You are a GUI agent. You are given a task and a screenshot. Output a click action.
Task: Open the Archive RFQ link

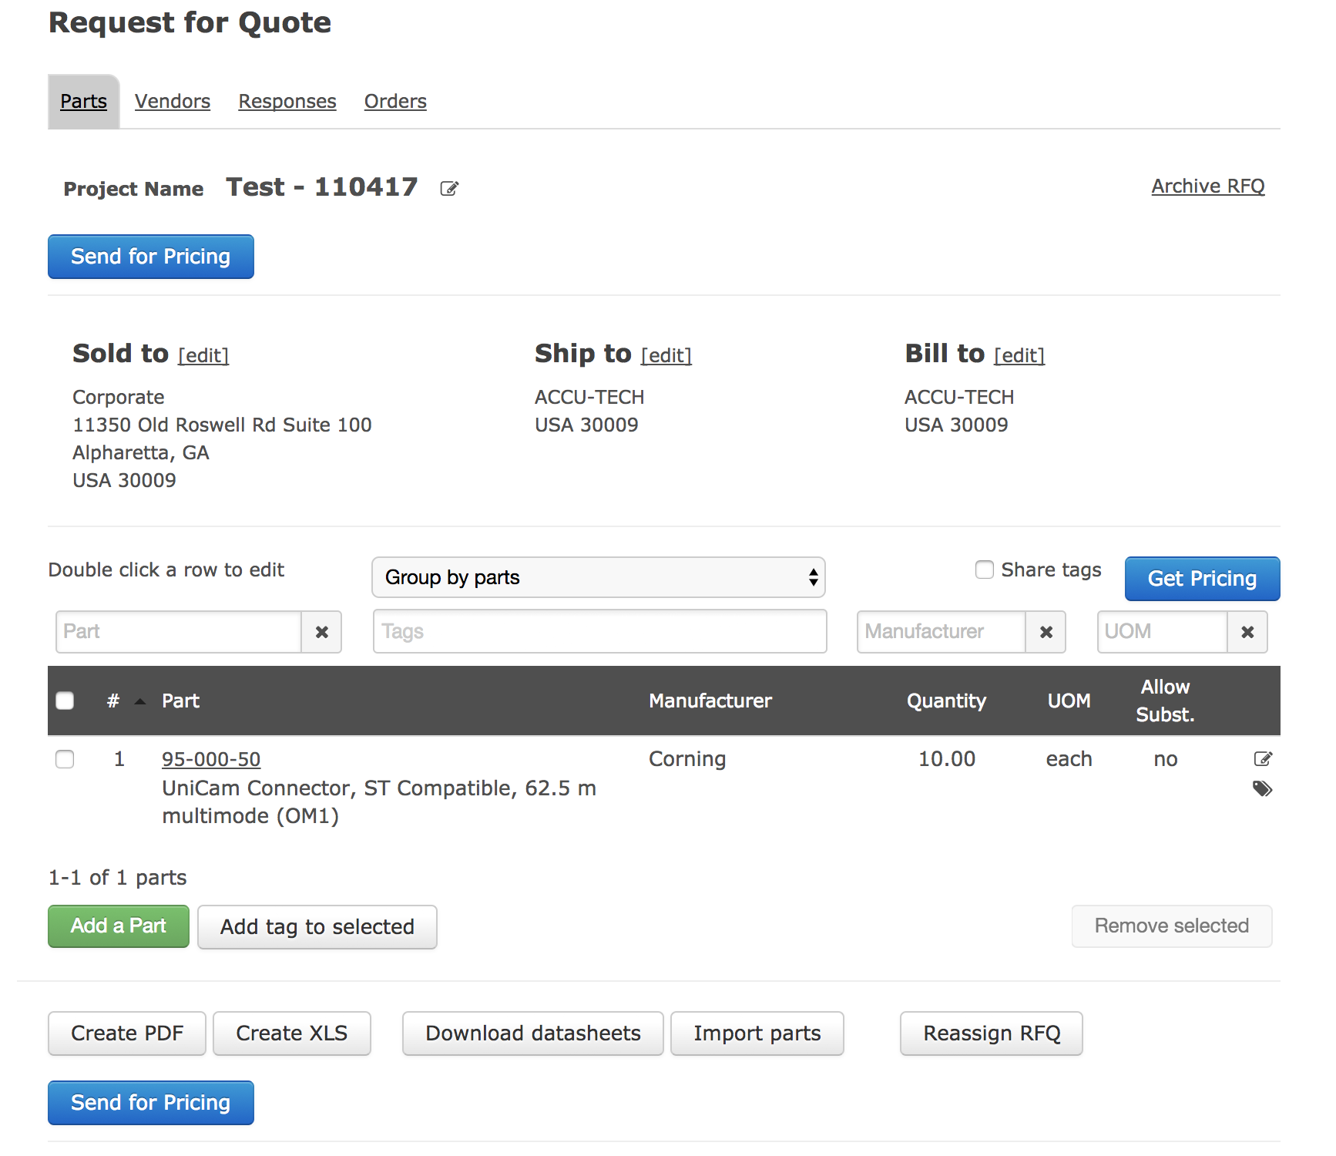[x=1207, y=187]
